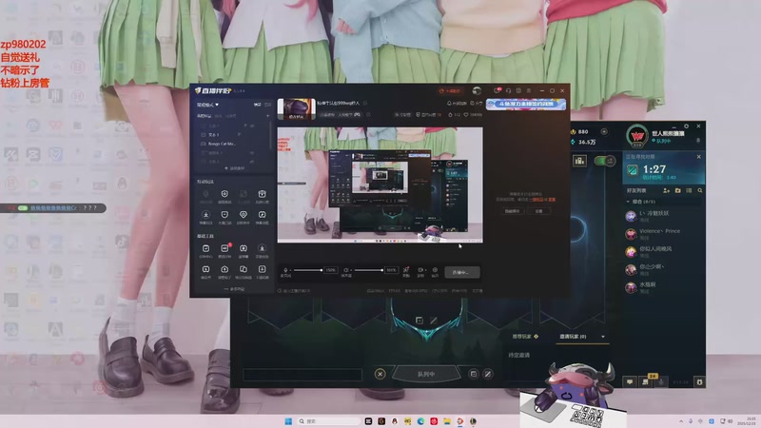Adjust the microphone volume slider

point(307,270)
